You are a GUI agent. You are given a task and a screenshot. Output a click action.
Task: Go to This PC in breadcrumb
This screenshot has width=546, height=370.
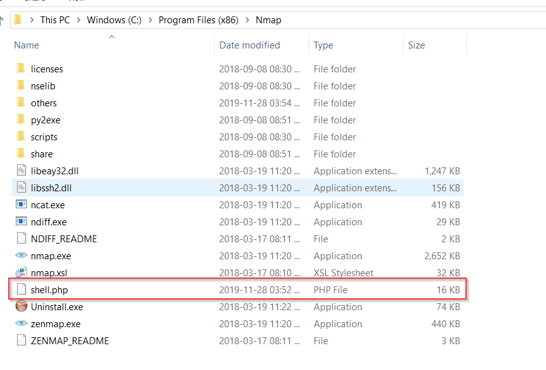point(55,20)
